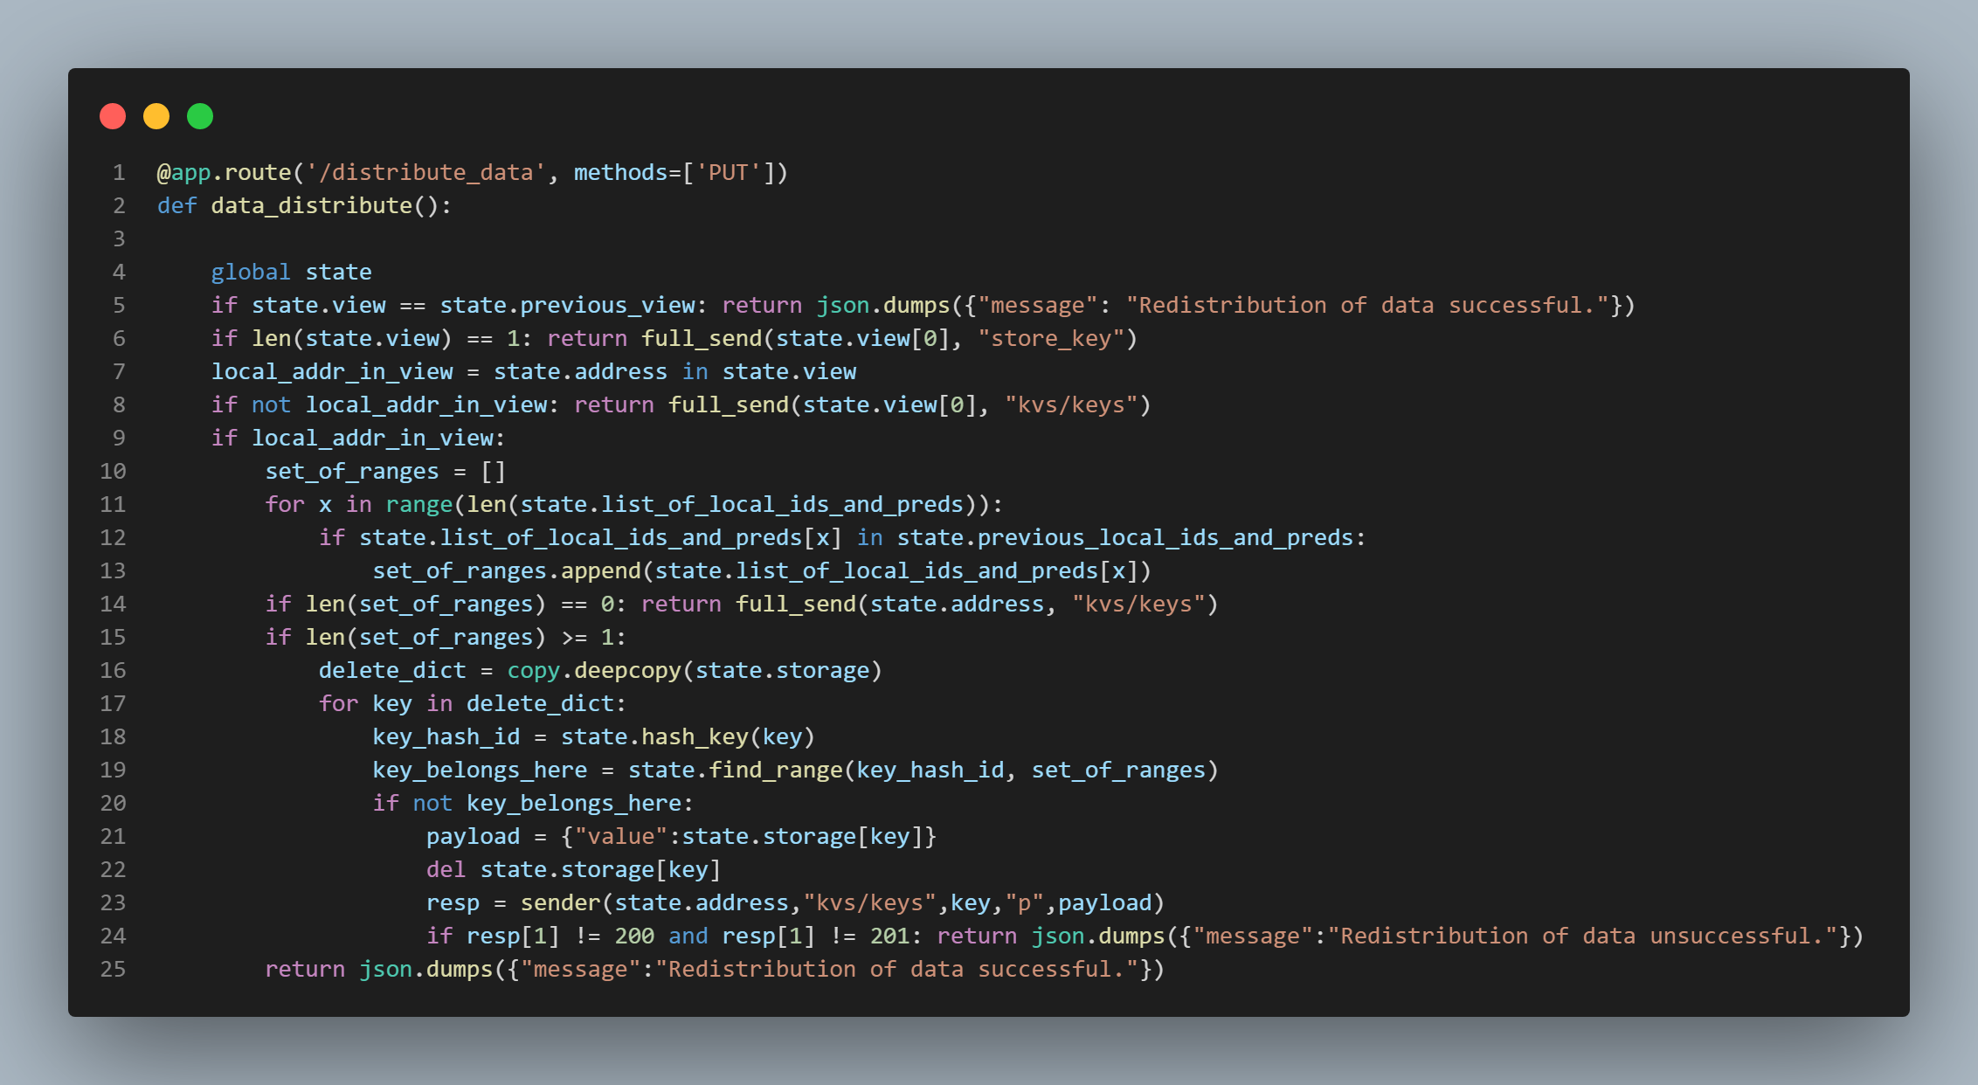Viewport: 1978px width, 1085px height.
Task: Click 'json' on line 5
Action: click(843, 305)
